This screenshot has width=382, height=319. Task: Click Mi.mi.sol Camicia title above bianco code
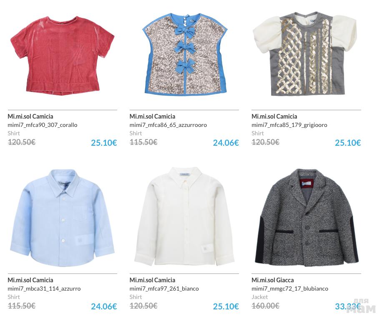pyautogui.click(x=152, y=280)
